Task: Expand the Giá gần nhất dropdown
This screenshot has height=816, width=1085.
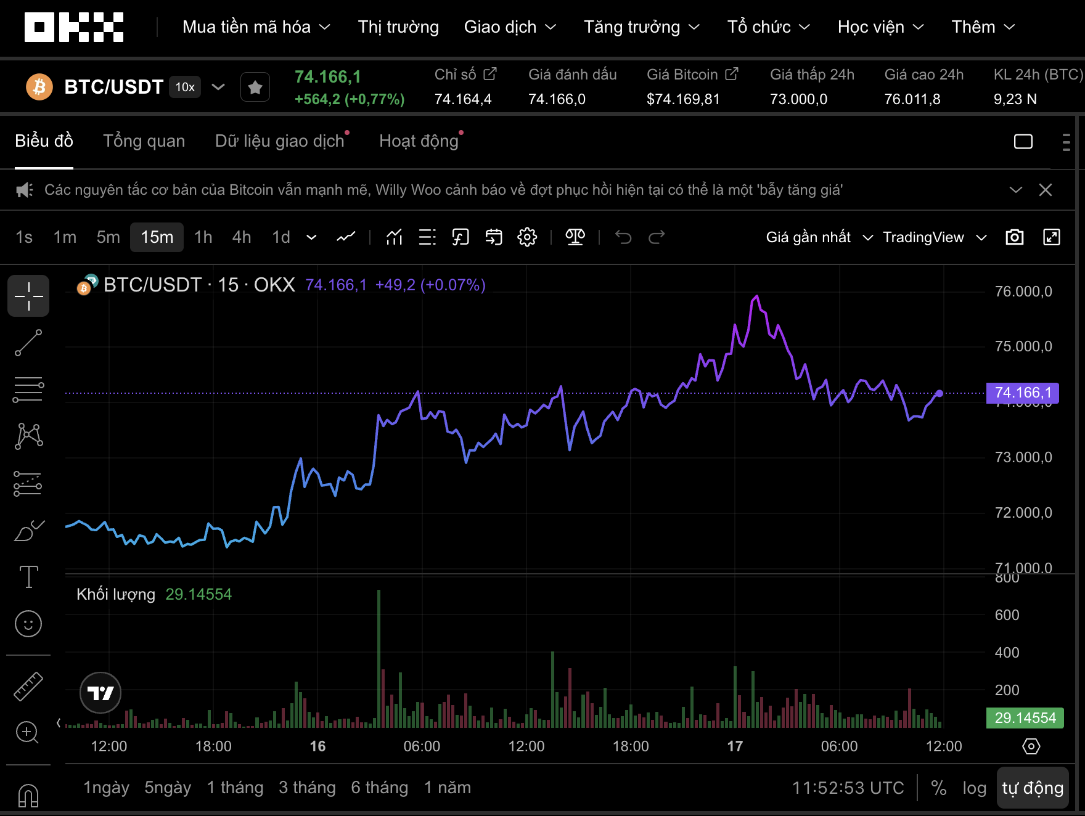Action: pyautogui.click(x=819, y=237)
